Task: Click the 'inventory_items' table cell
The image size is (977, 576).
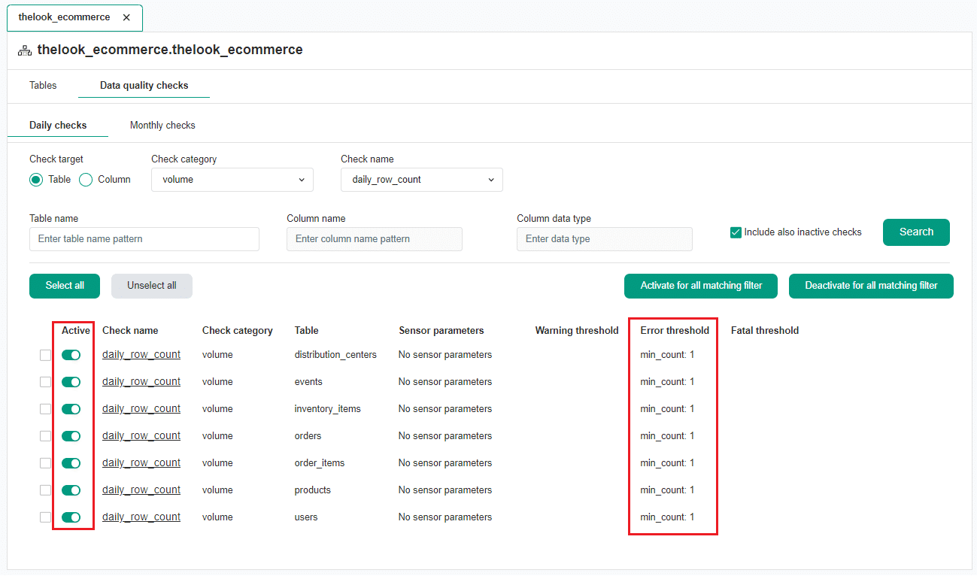Action: point(328,409)
